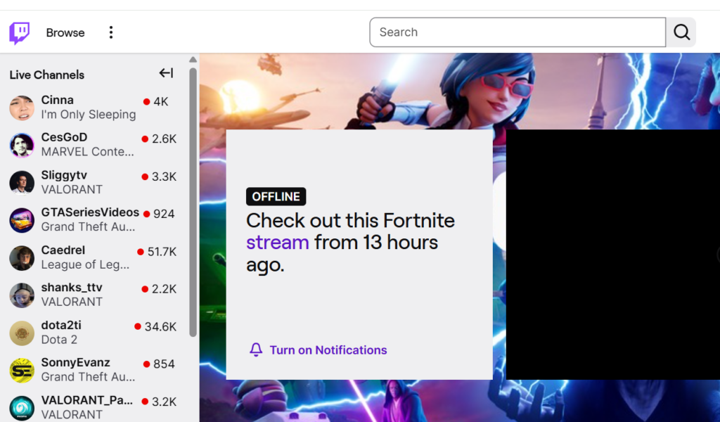Screen dimensions: 720x422
Task: Click the 34.6K viewer count
Action: click(x=160, y=327)
